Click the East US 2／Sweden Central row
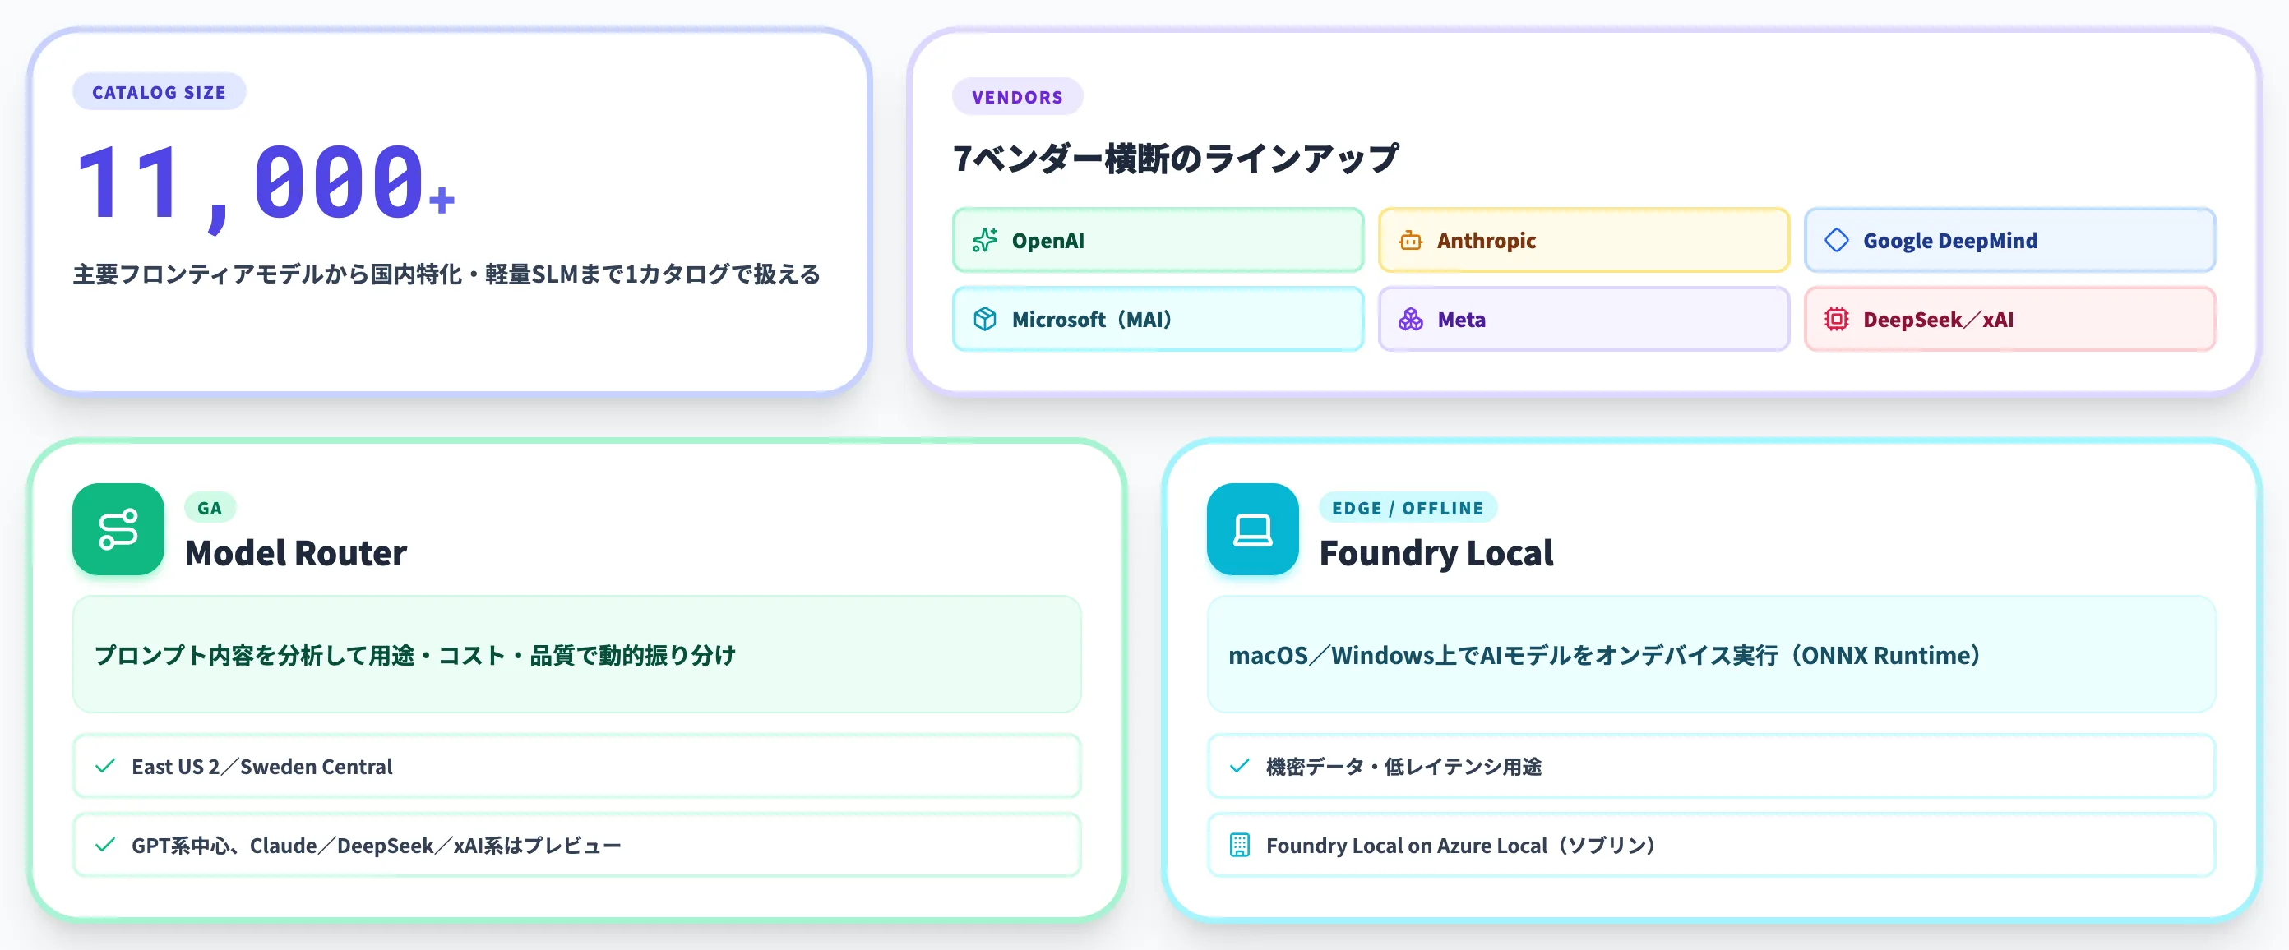Screen dimensions: 2289x950 [x=576, y=766]
